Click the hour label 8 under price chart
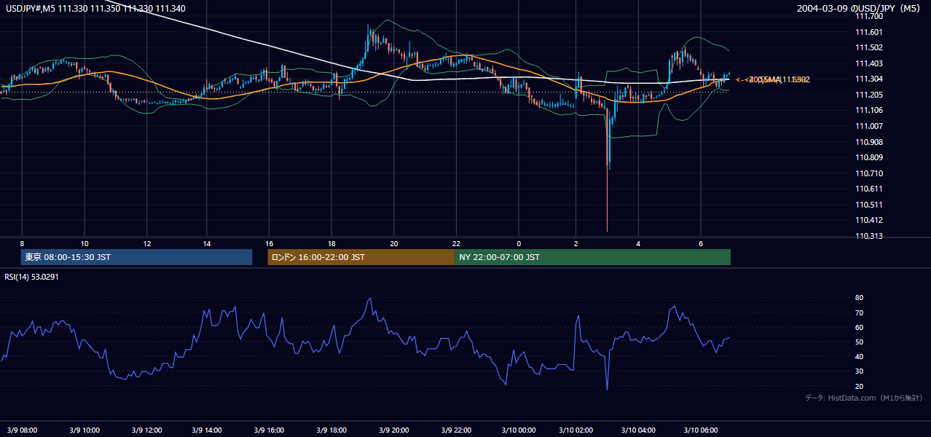Screen dimensions: 931x437 (x=22, y=243)
